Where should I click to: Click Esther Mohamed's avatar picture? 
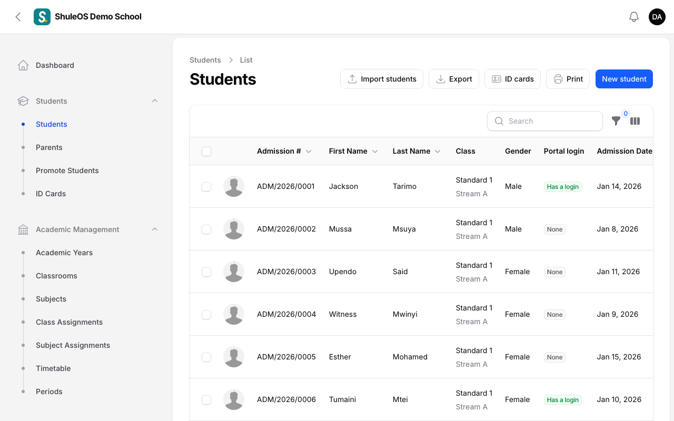point(234,357)
